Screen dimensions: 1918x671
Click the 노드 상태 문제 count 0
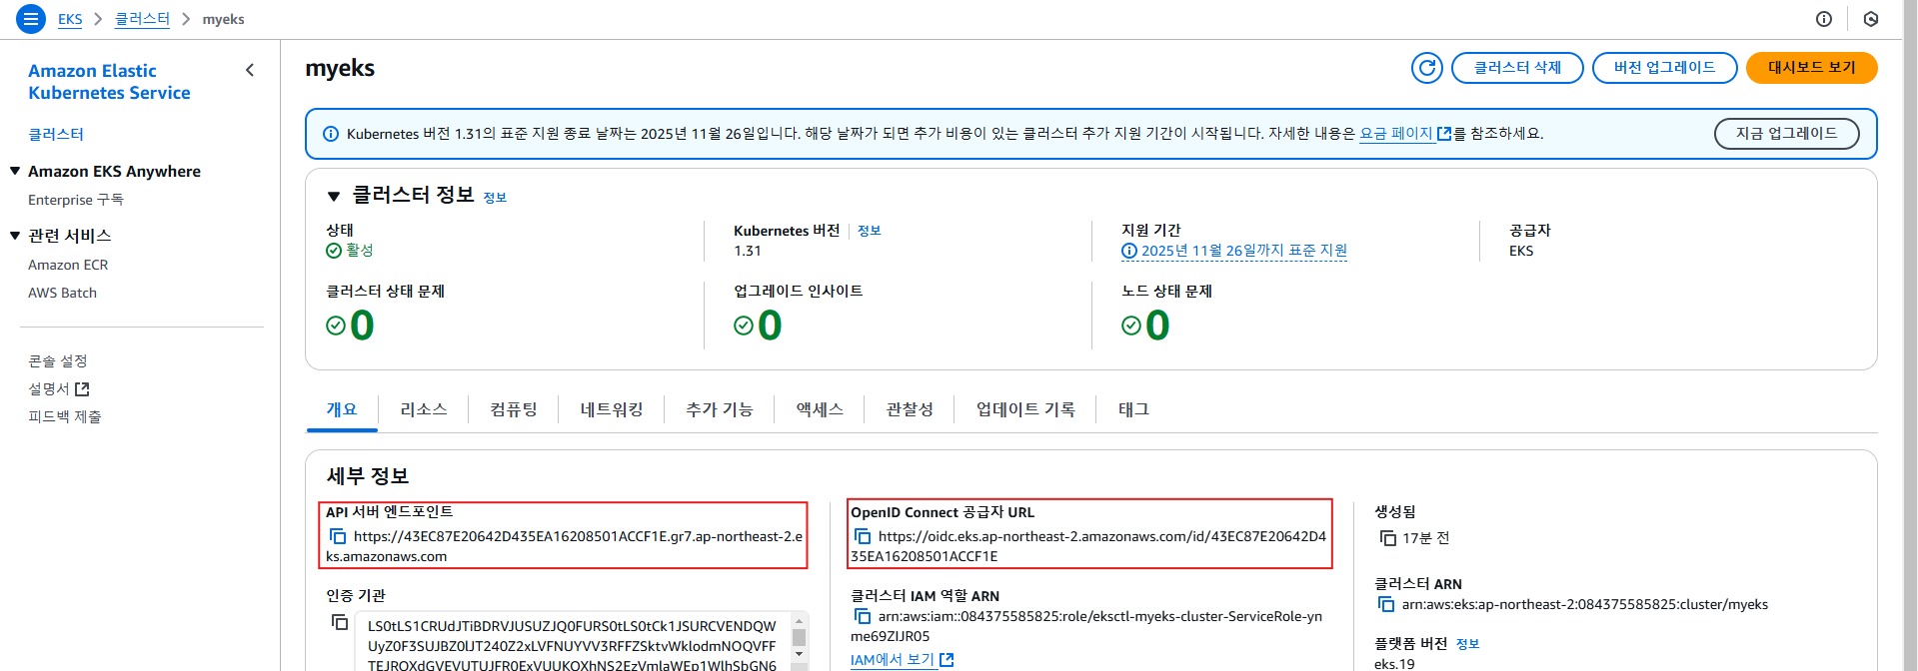[x=1157, y=326]
